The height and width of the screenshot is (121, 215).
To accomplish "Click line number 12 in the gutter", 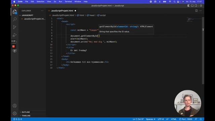I will (51, 50).
